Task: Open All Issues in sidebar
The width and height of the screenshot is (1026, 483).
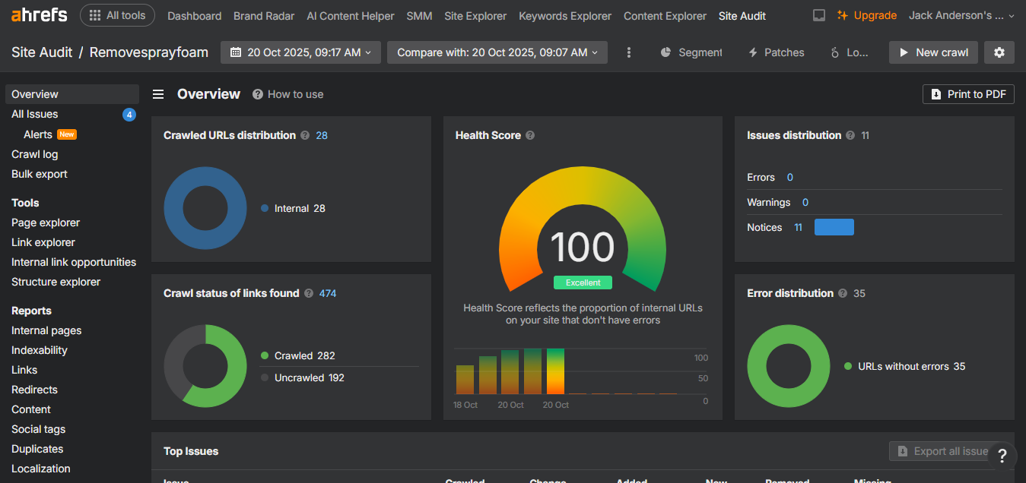Action: (x=35, y=114)
